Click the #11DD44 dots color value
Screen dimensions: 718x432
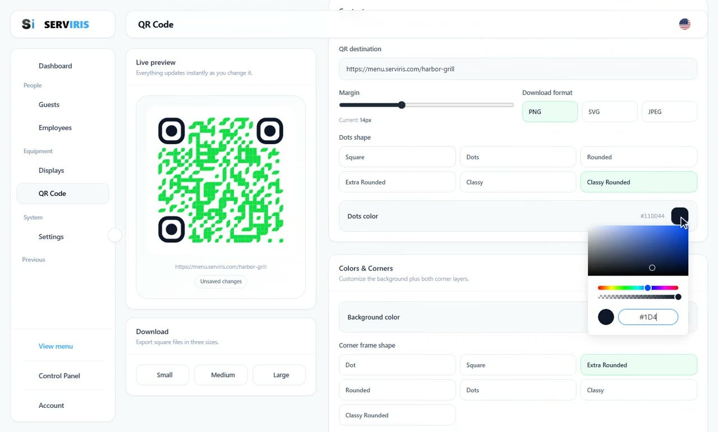[x=652, y=216]
